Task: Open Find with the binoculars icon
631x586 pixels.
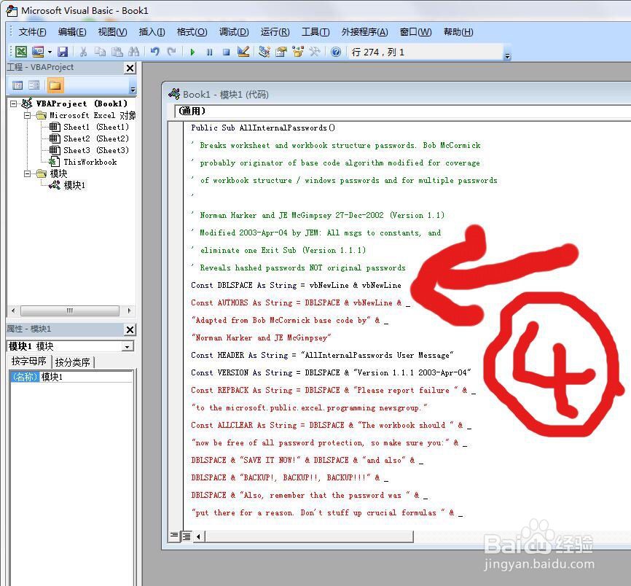Action: (x=133, y=52)
